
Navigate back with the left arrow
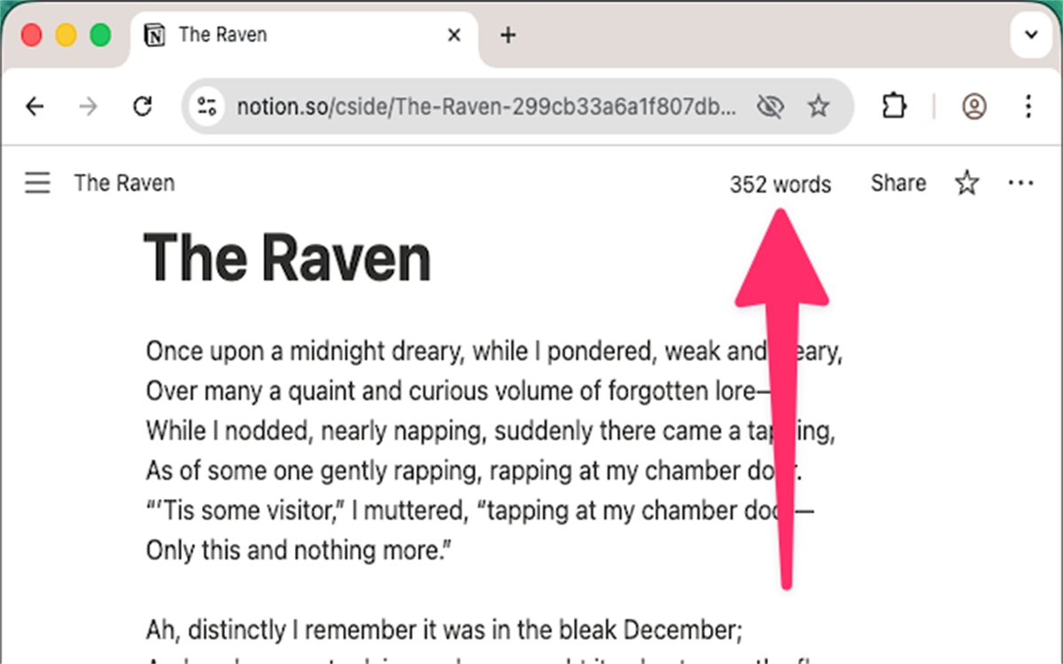pyautogui.click(x=35, y=106)
